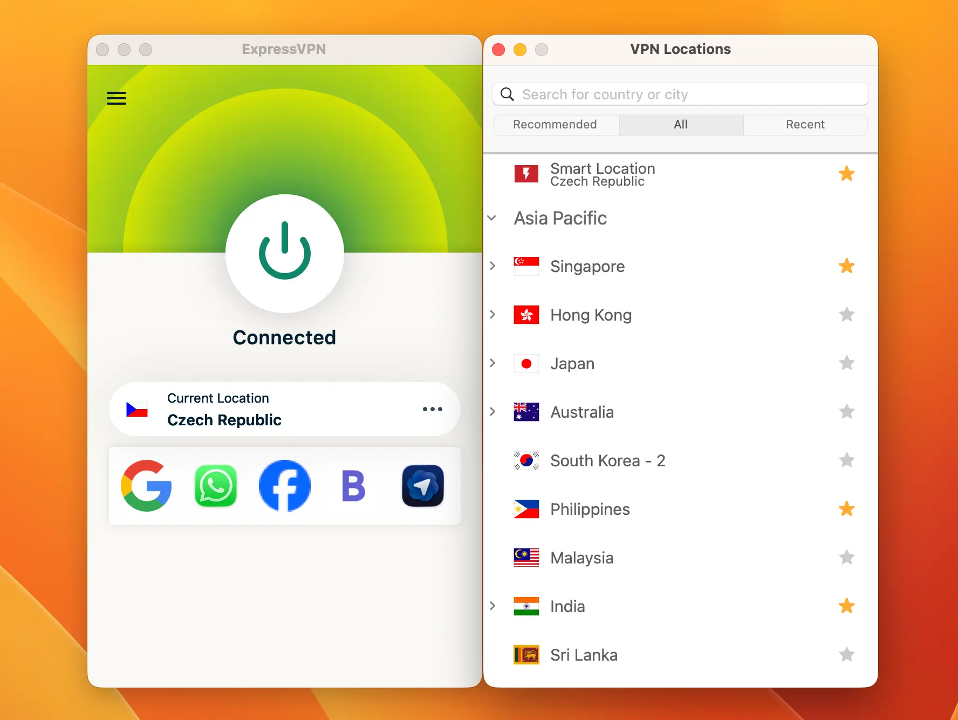958x720 pixels.
Task: Expand the Australia location list
Action: point(492,412)
